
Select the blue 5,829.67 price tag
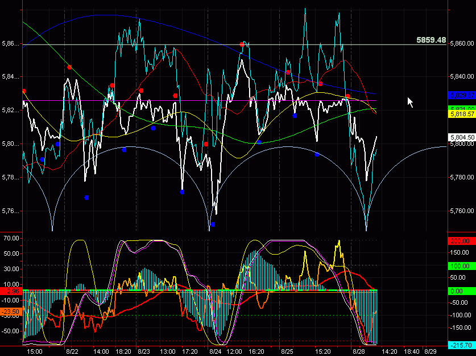tap(462, 96)
